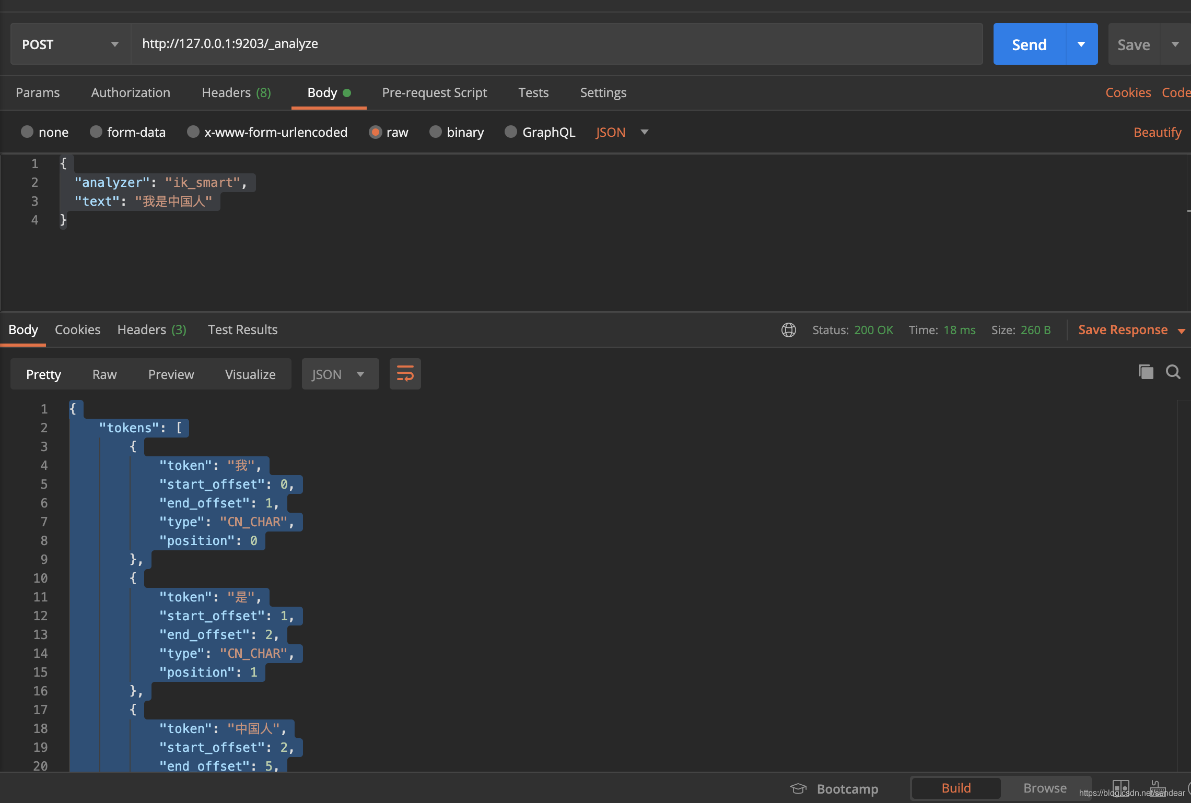
Task: Select the raw body type
Action: (x=375, y=132)
